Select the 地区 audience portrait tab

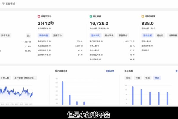(x=157, y=78)
